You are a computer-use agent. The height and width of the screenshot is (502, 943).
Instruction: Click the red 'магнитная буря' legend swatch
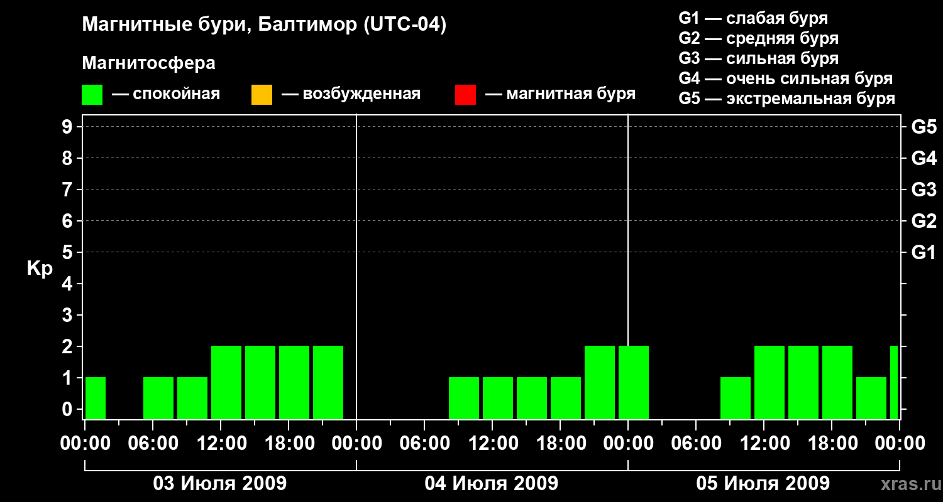465,95
